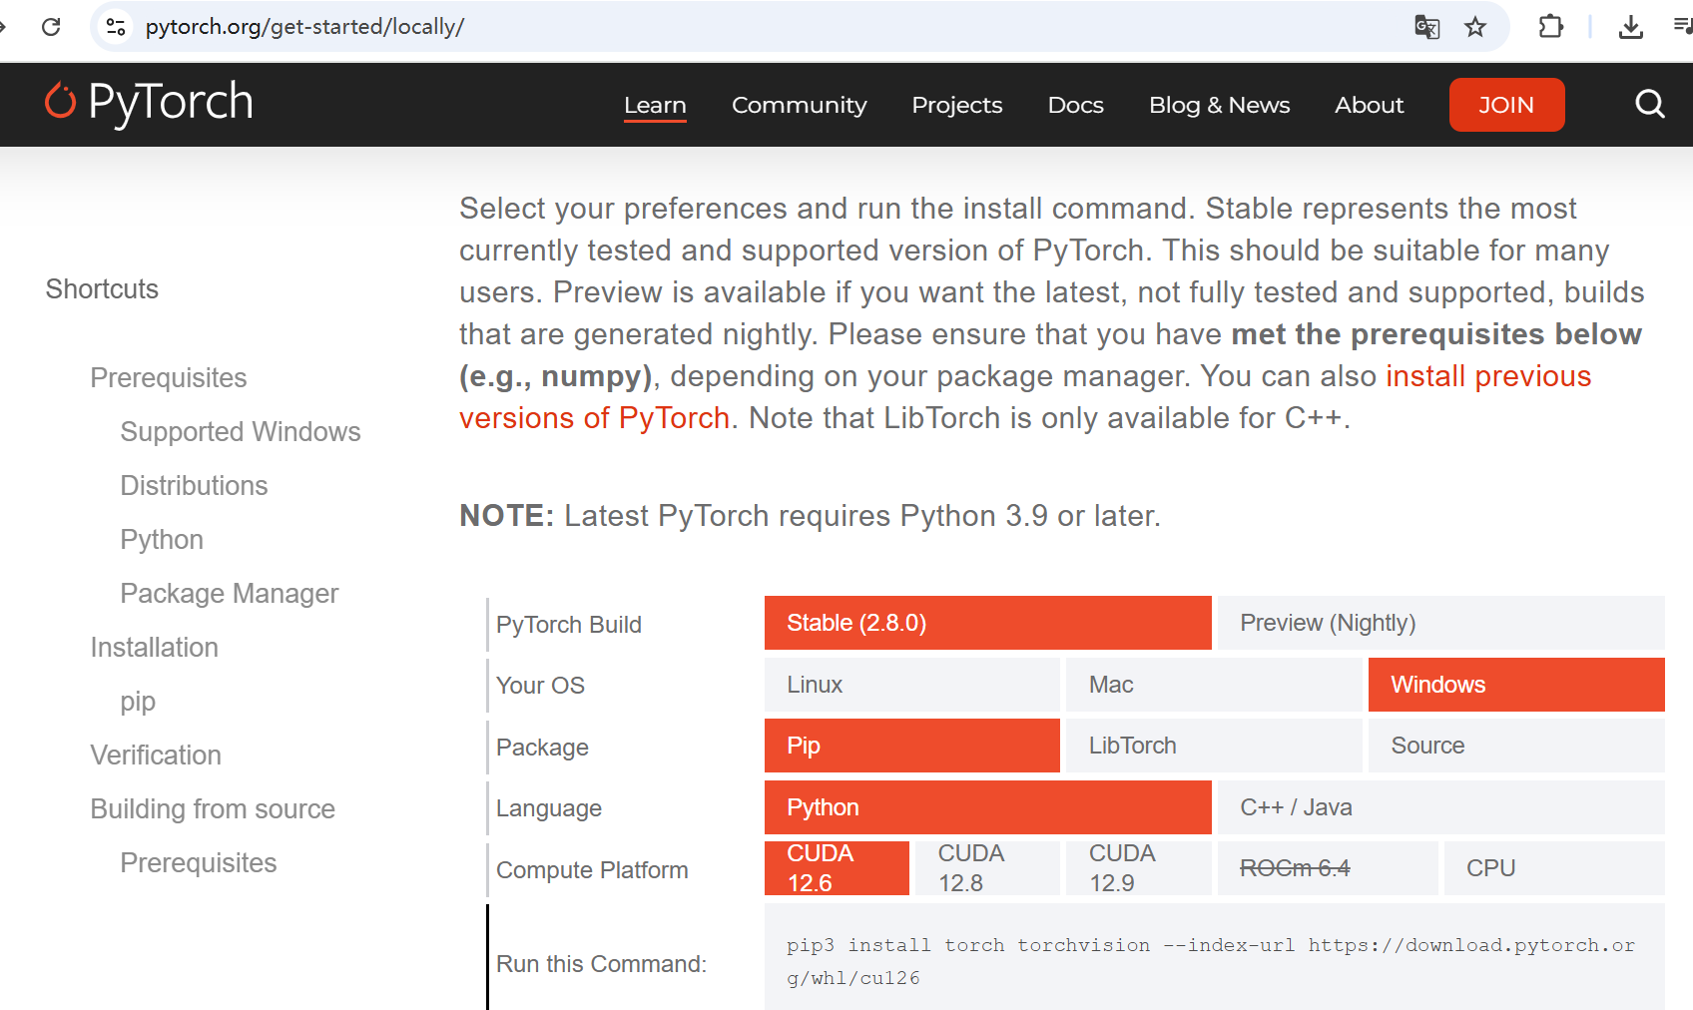Select CUDA 12.6 compute platform
This screenshot has width=1693, height=1010.
click(x=837, y=868)
